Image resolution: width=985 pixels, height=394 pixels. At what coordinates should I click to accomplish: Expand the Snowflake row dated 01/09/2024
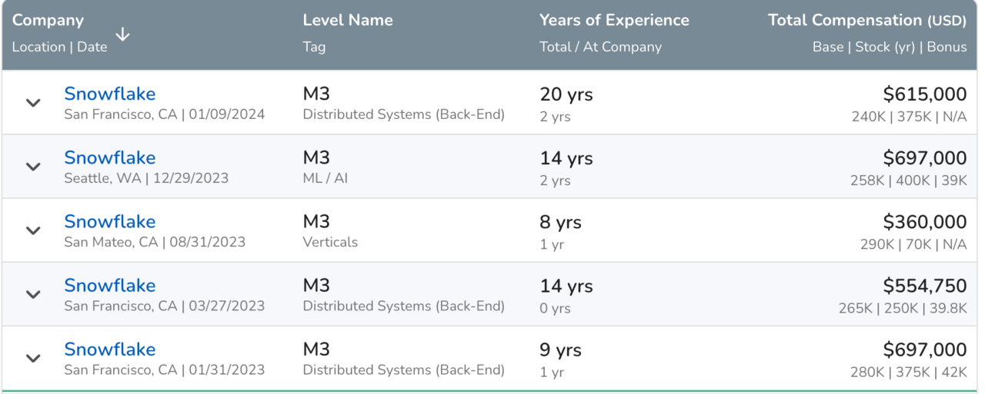pos(33,103)
